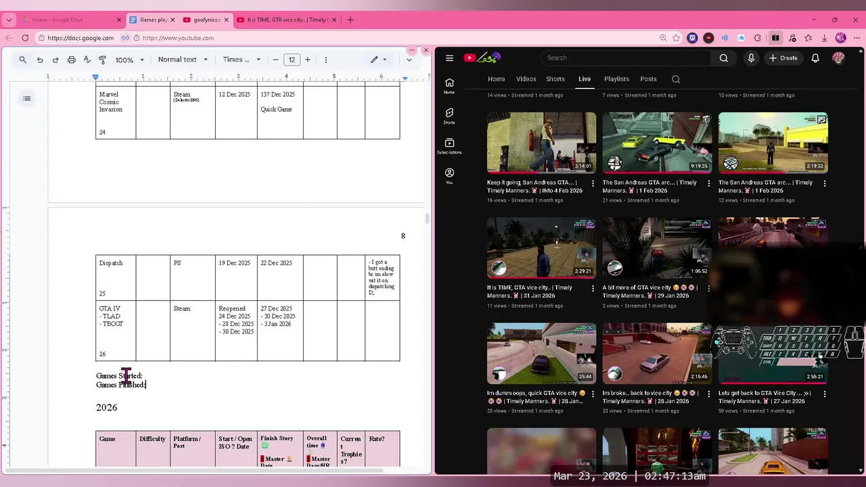The width and height of the screenshot is (866, 487).
Task: Click the redo arrow in Docs
Action: pos(55,60)
